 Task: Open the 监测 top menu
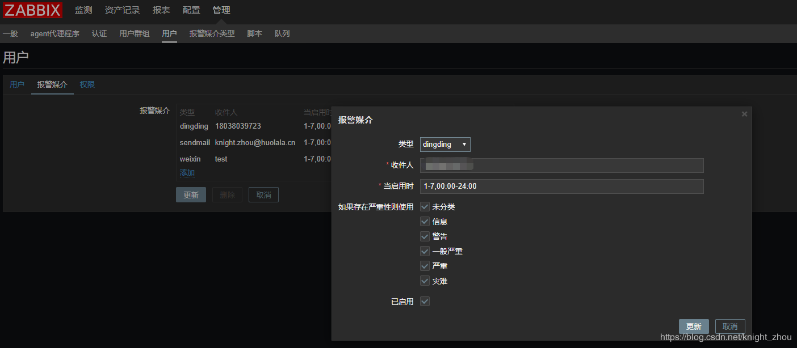83,10
